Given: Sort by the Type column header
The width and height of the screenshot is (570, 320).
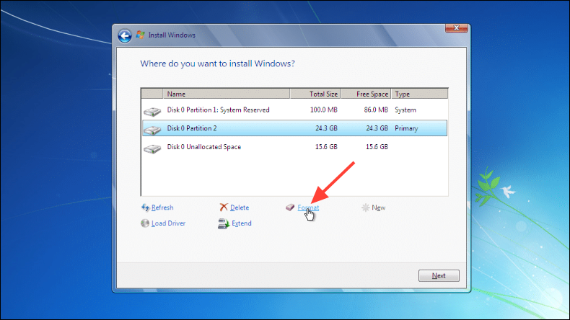Looking at the screenshot, I should point(419,94).
